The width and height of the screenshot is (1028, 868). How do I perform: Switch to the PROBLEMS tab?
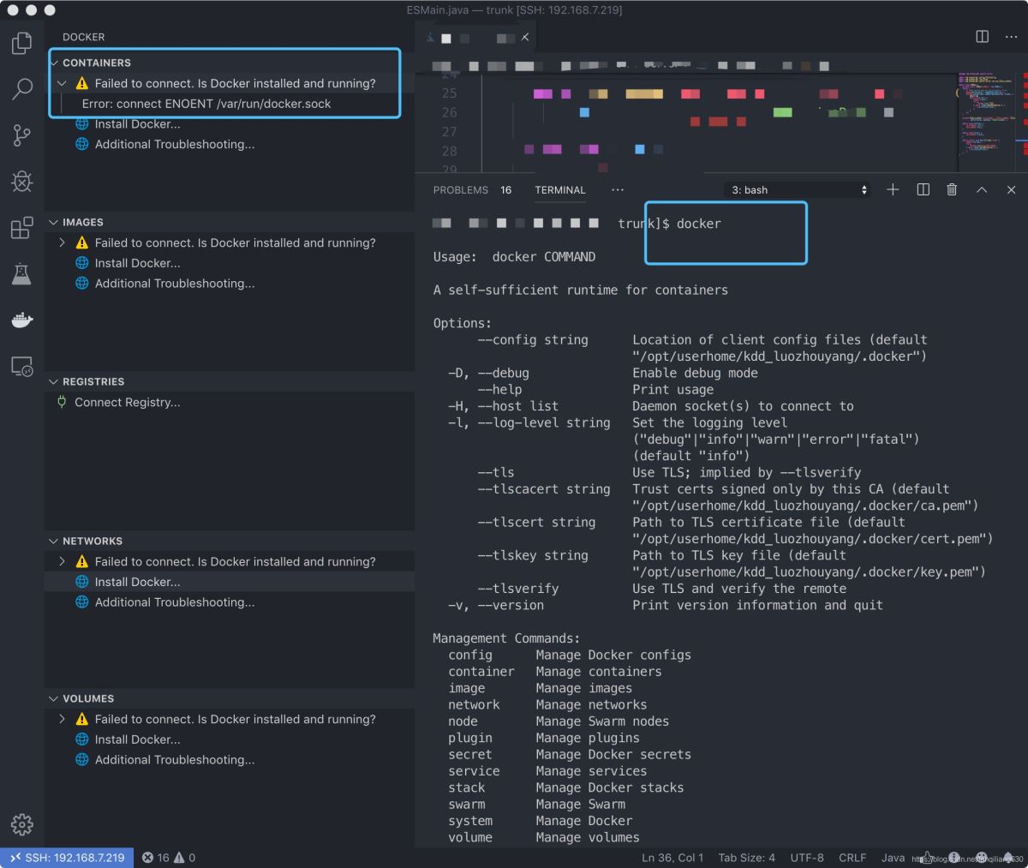(x=460, y=189)
